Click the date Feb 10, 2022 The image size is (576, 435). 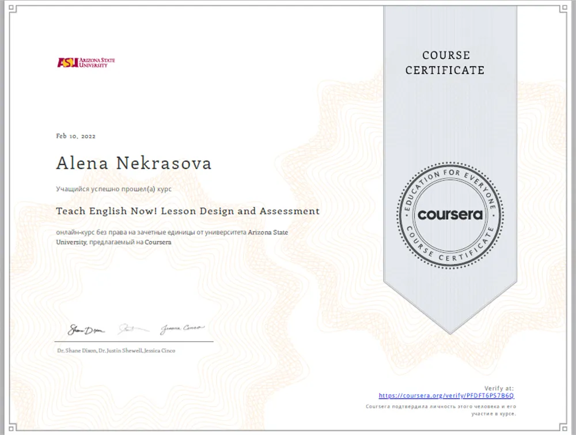[75, 137]
